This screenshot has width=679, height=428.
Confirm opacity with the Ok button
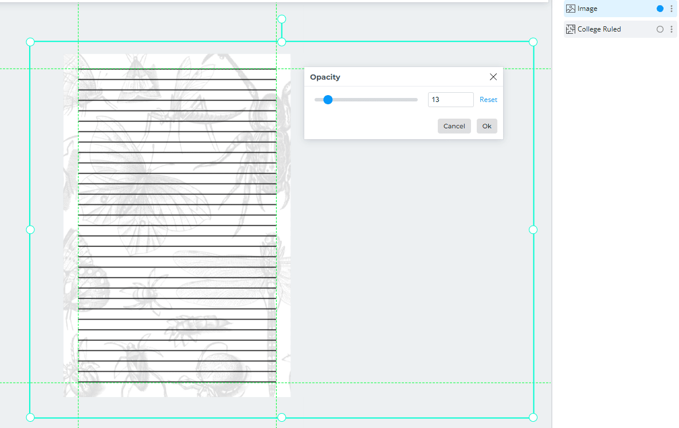(486, 126)
